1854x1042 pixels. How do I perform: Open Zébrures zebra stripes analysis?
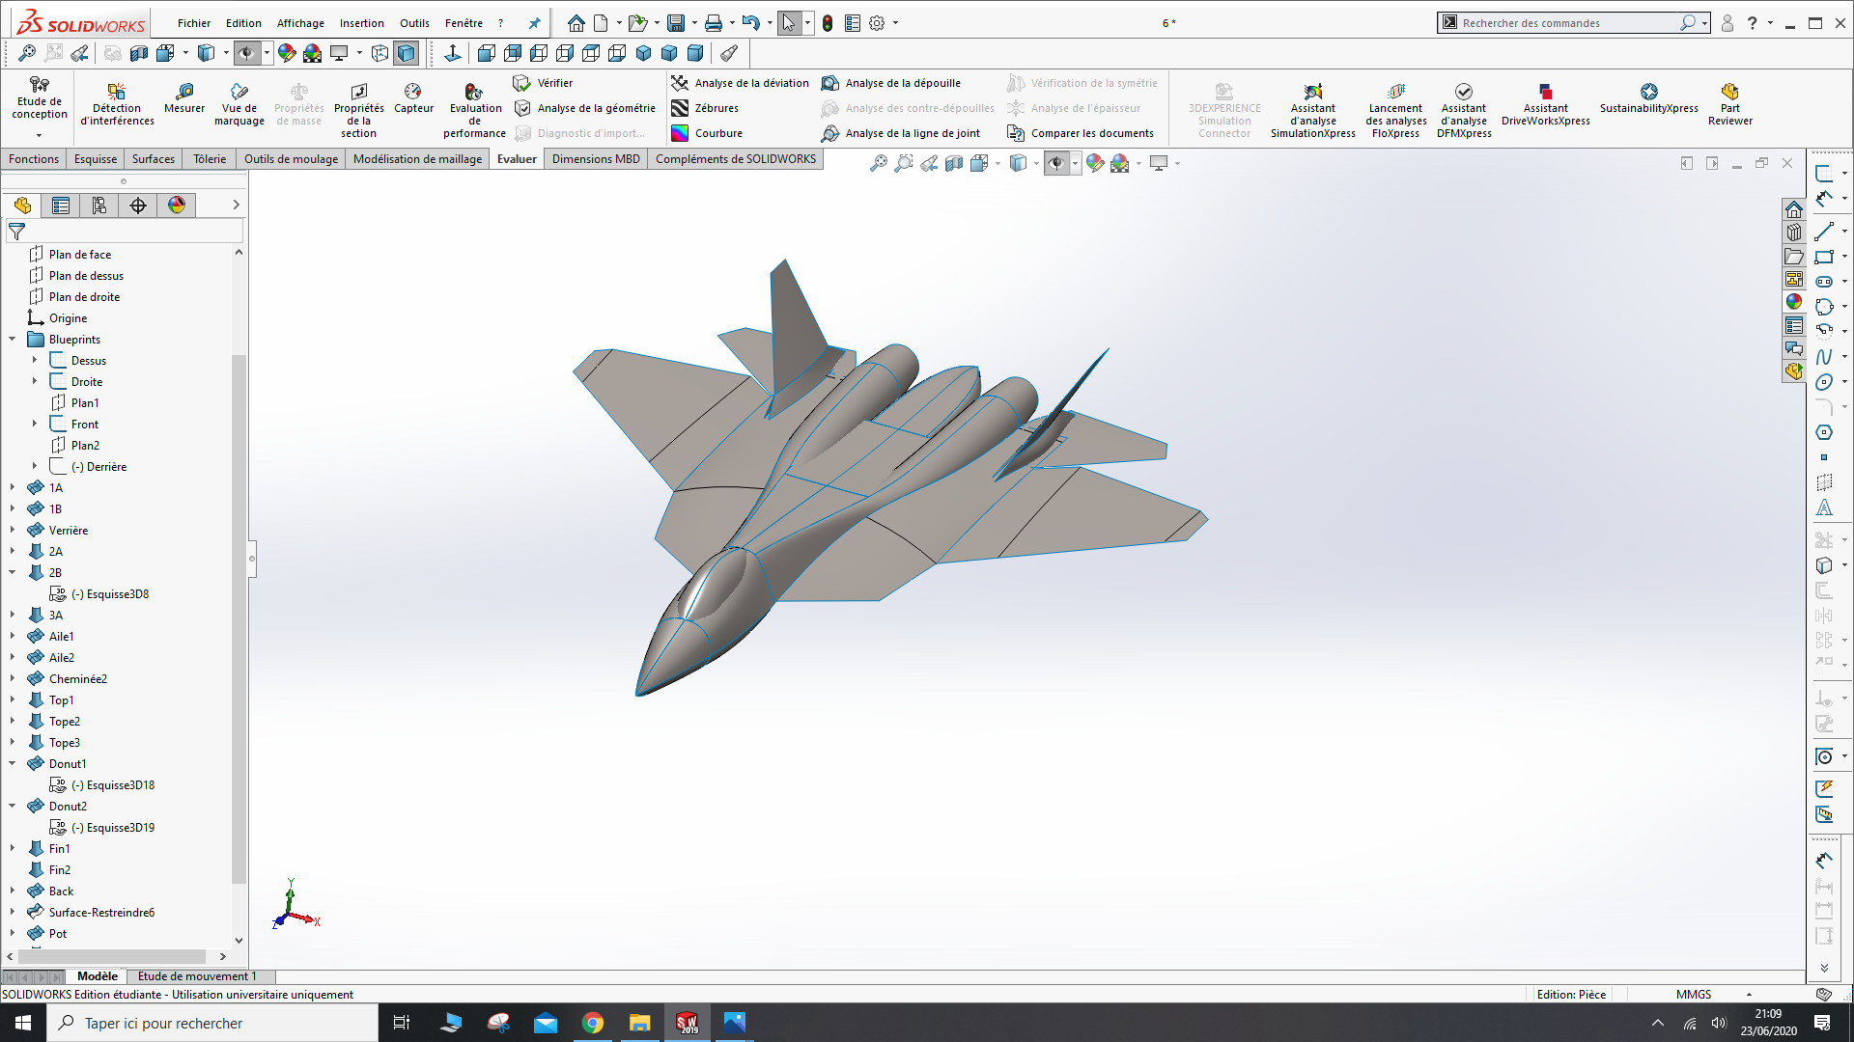716,108
